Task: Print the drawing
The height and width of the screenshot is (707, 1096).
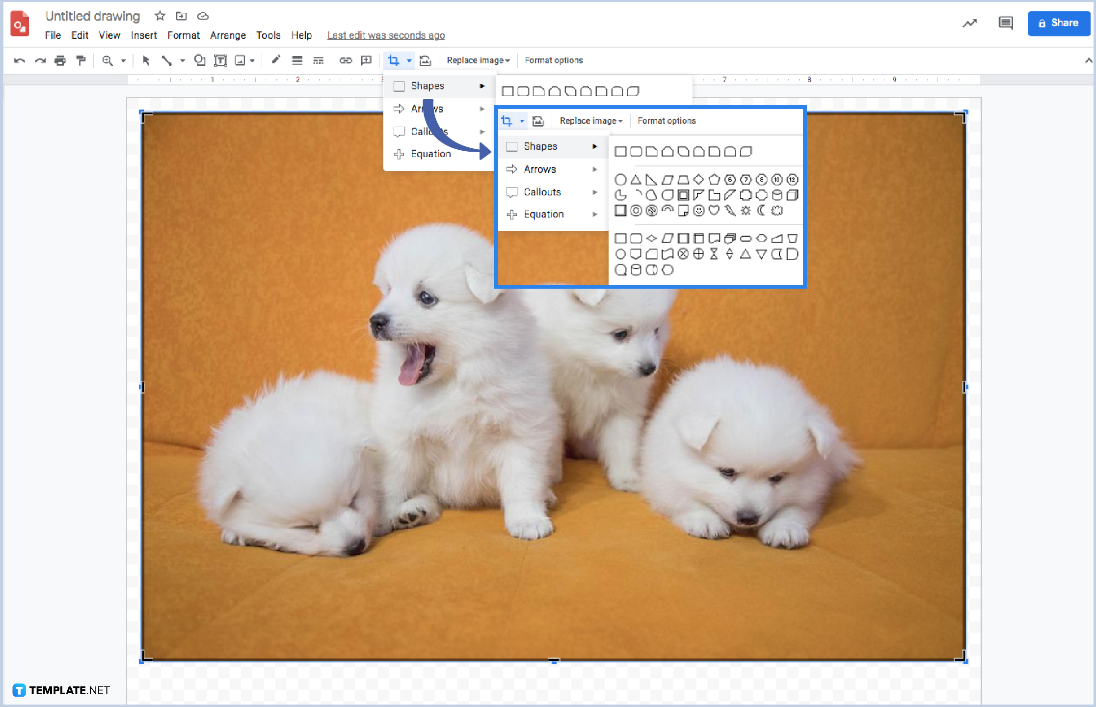Action: [x=60, y=60]
